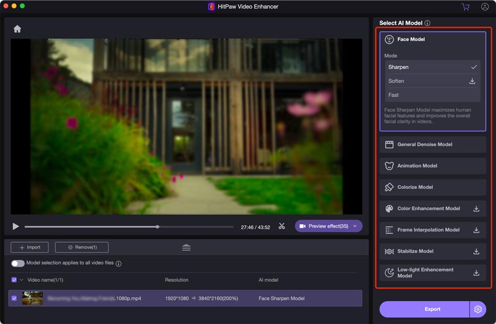Uncheck the 1080p.mp4 video row checkbox

click(x=14, y=298)
